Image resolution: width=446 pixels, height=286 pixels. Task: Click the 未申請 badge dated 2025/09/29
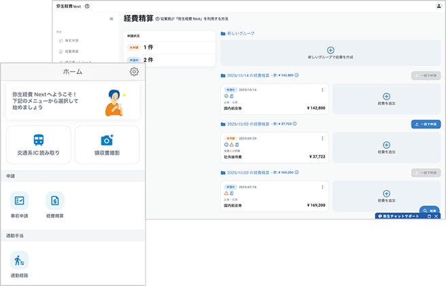(x=230, y=139)
